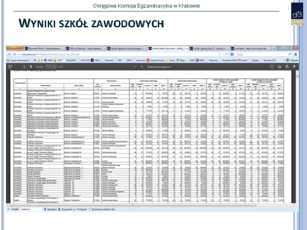Bookmark this page with the star
This screenshot has width=307, height=230.
pos(220,55)
